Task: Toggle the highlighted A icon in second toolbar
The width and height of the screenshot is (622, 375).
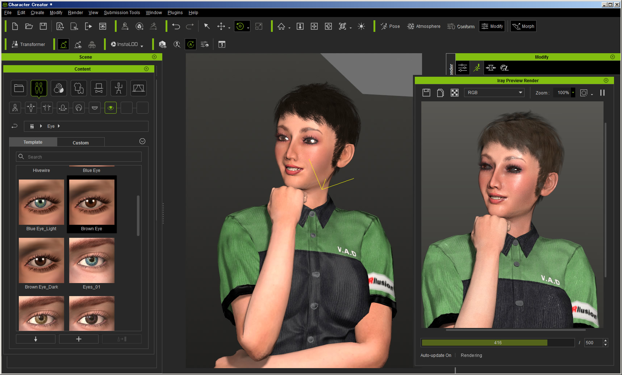Action: click(191, 45)
